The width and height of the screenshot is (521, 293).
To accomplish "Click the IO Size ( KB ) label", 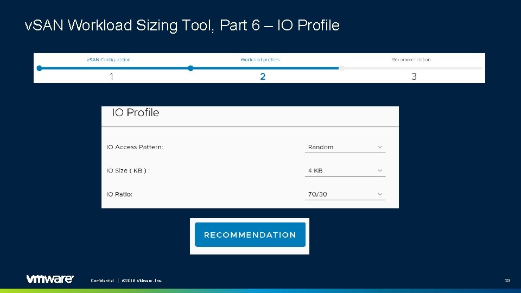I will pyautogui.click(x=128, y=171).
